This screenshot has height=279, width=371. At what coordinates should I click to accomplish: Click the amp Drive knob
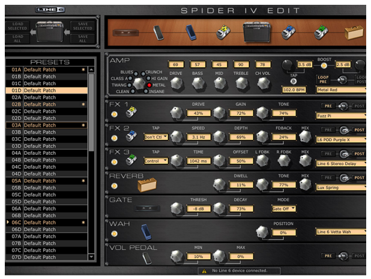pos(176,83)
